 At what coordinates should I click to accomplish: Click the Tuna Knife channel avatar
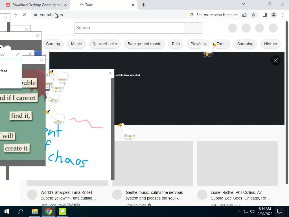point(32,195)
